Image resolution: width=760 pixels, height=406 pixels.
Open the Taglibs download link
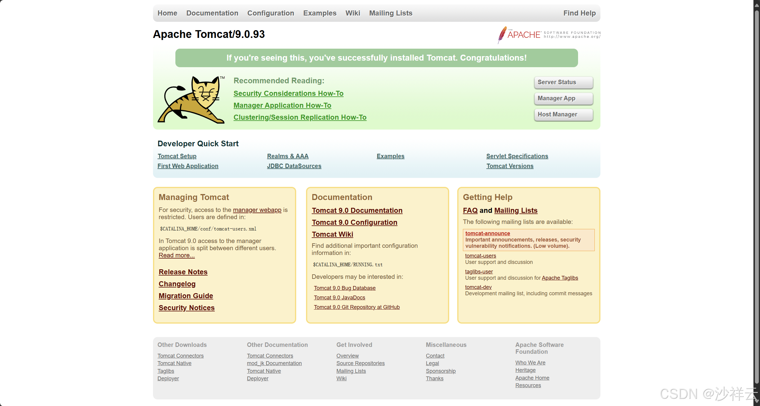[166, 371]
